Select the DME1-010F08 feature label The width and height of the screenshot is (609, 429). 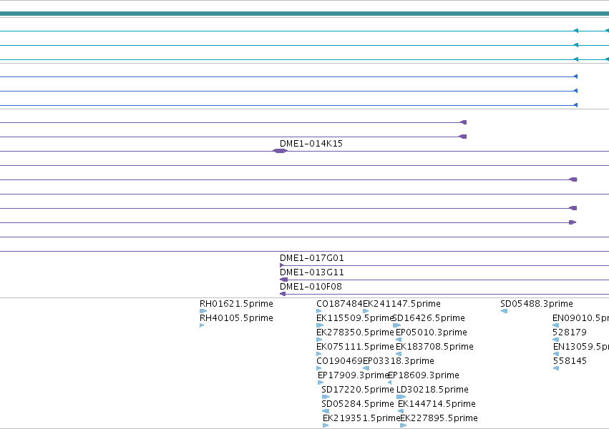click(311, 287)
